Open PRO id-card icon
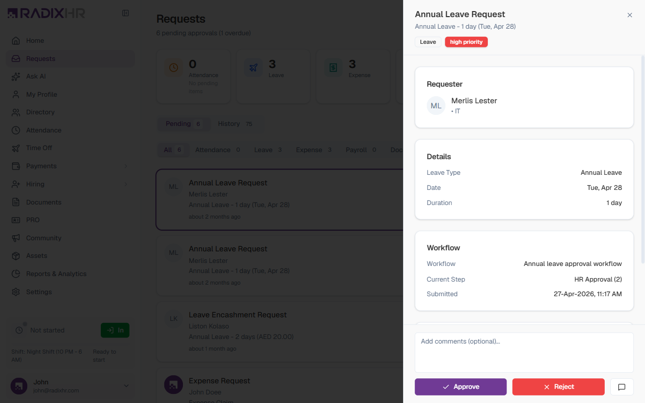This screenshot has width=645, height=403. 16,220
